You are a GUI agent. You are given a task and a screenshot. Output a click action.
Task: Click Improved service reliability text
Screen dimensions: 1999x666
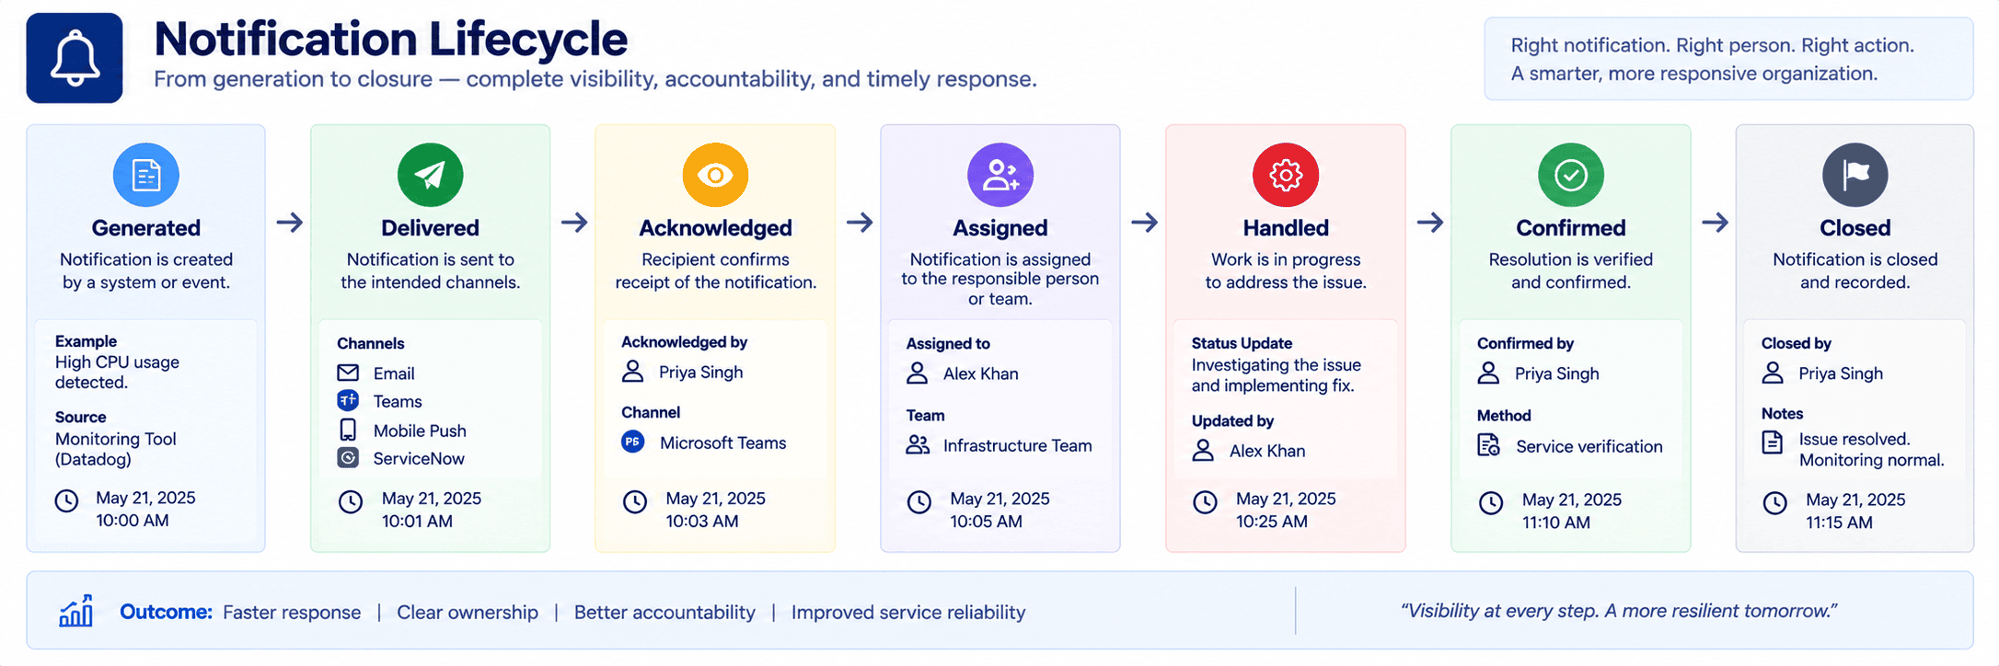908,613
